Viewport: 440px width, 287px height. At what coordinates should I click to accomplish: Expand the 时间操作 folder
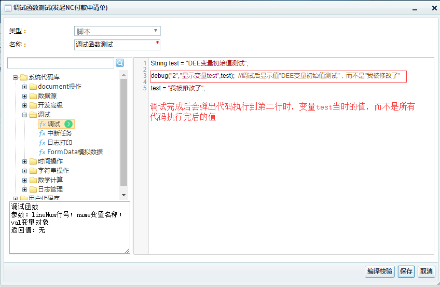25,161
